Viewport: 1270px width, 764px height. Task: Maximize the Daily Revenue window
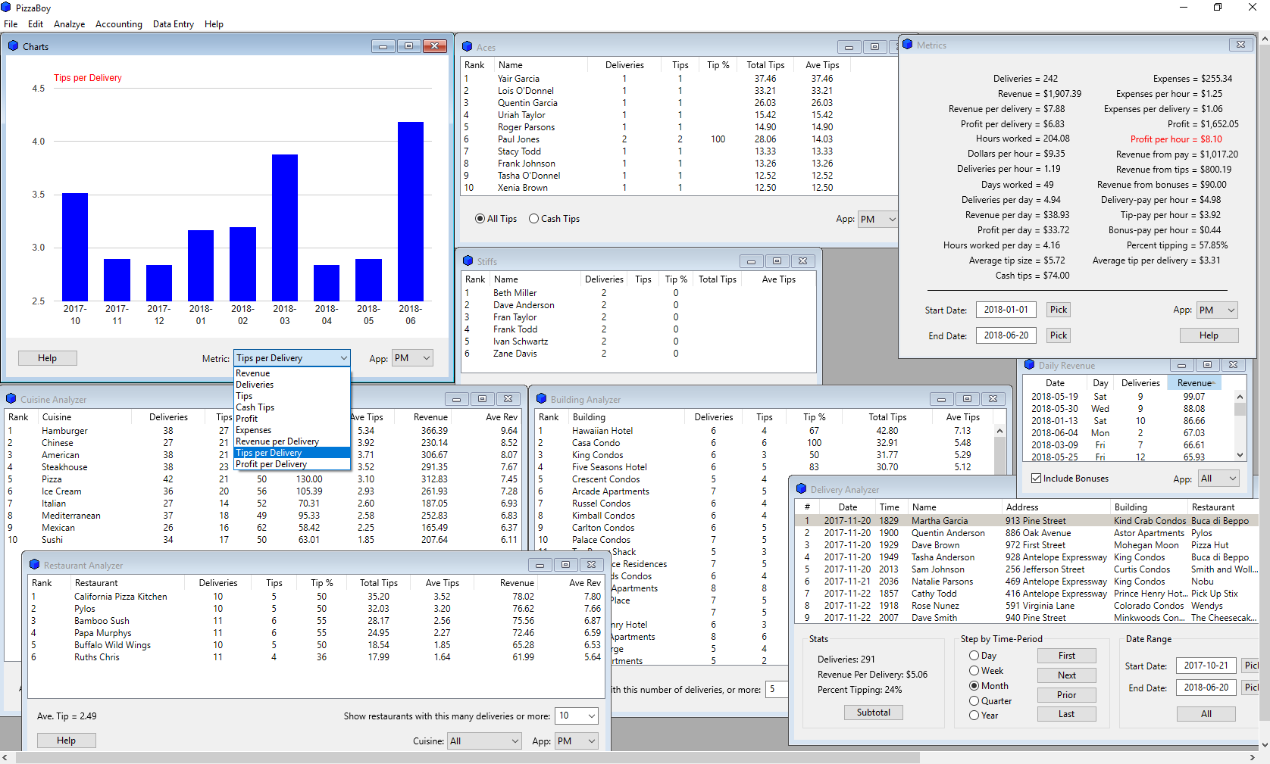(x=1207, y=365)
